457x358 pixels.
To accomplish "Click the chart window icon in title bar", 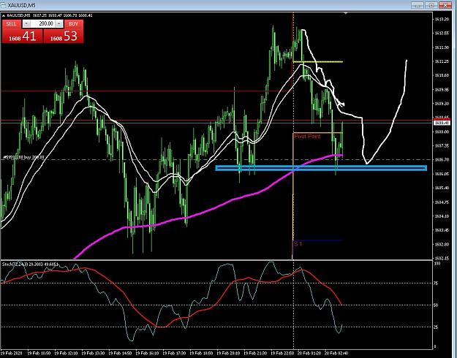I will (3, 5).
